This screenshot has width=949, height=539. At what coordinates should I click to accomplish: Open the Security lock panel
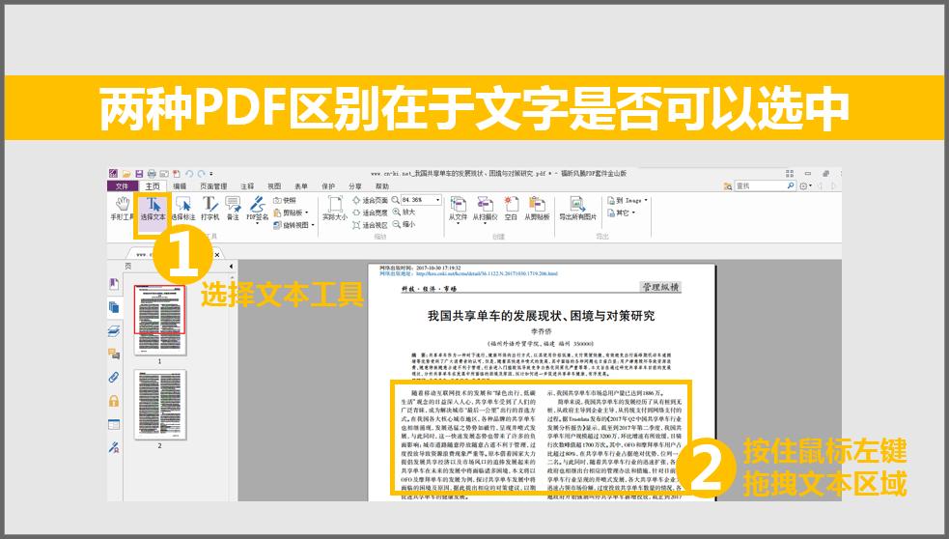pos(114,401)
